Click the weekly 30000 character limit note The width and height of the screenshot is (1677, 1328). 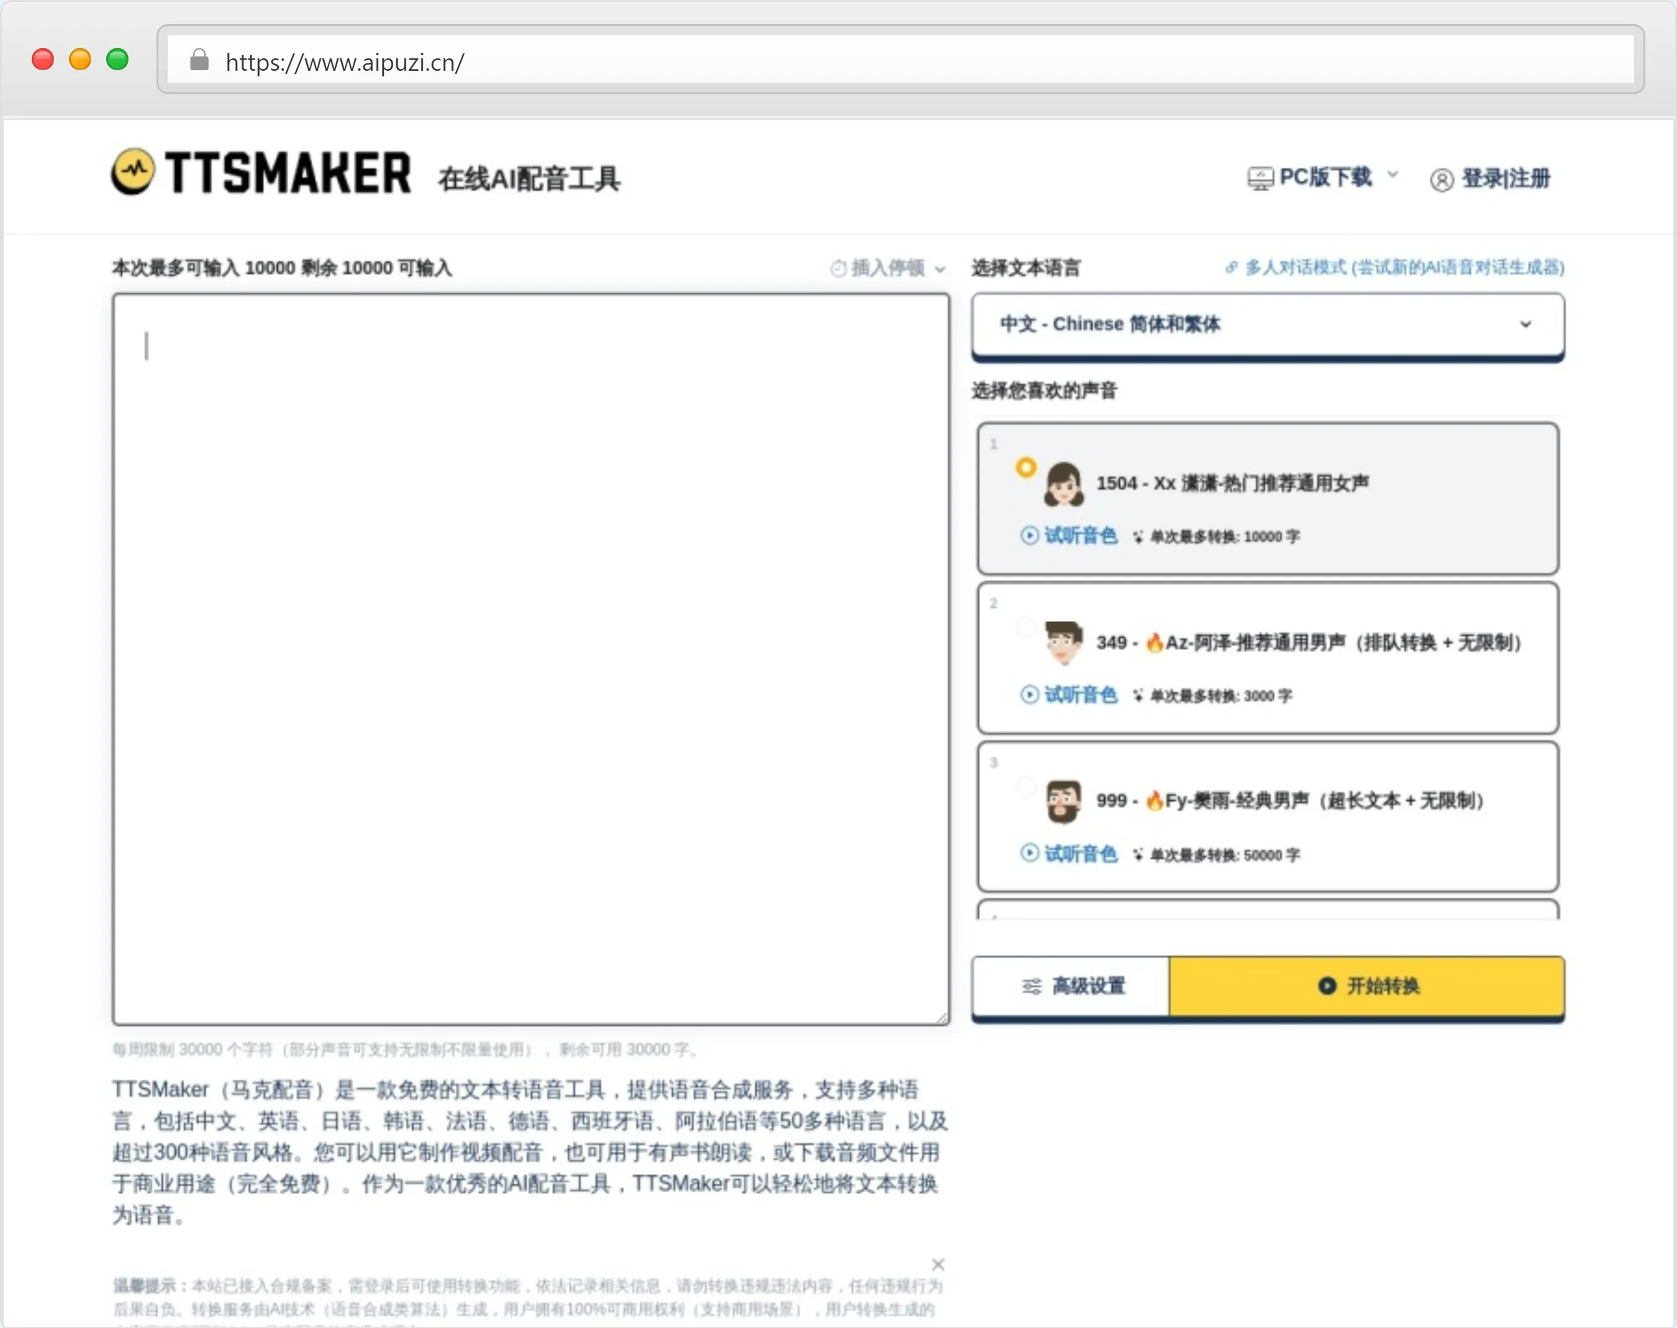tap(405, 1050)
